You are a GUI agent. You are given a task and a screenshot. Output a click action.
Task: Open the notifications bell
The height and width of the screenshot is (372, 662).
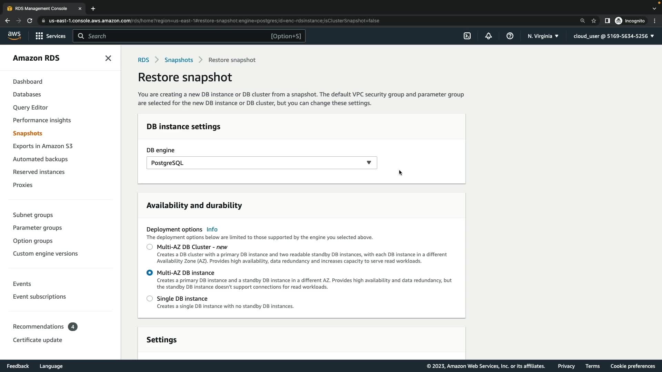point(489,36)
